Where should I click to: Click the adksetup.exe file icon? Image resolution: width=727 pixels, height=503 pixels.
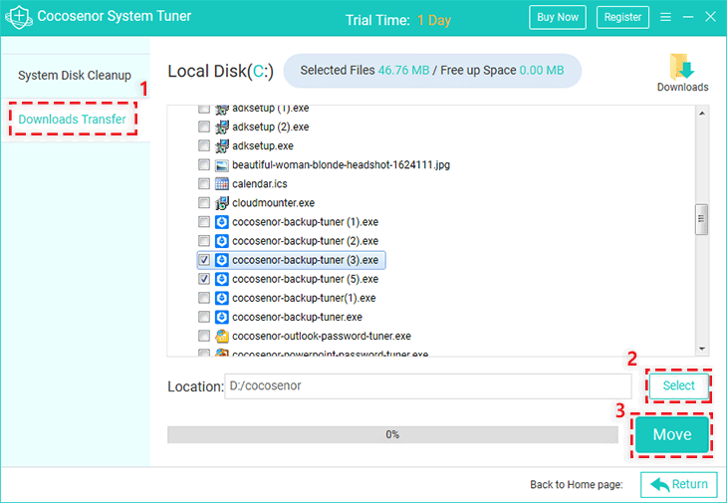[x=222, y=145]
